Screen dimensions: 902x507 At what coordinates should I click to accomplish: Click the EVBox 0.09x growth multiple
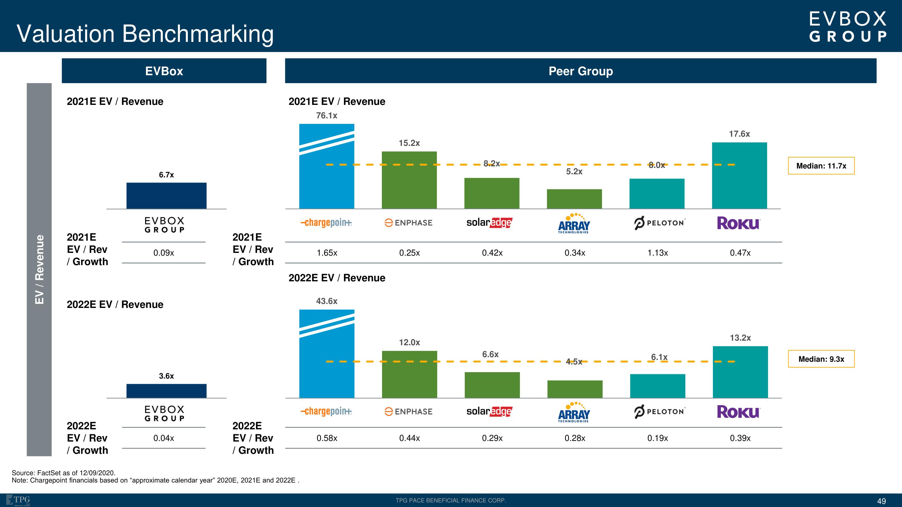163,253
